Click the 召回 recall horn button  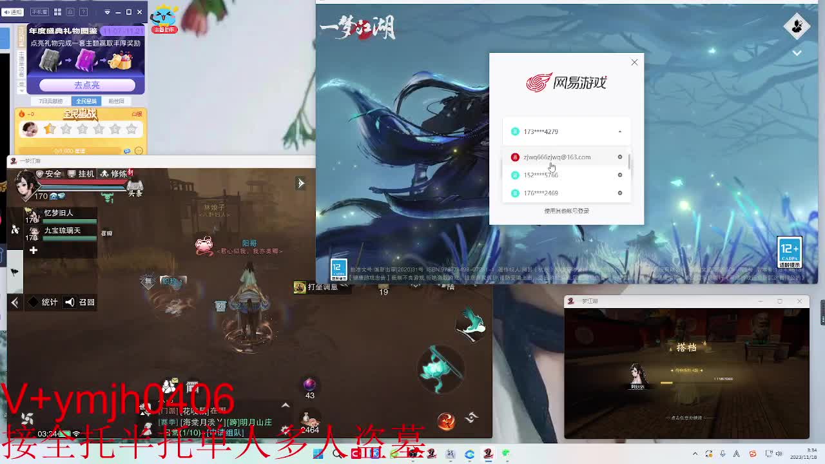[x=80, y=302]
